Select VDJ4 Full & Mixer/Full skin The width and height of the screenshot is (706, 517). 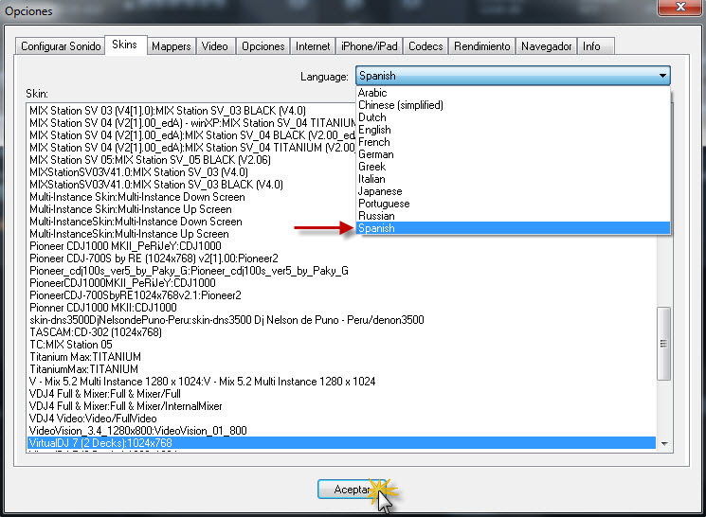pyautogui.click(x=342, y=394)
